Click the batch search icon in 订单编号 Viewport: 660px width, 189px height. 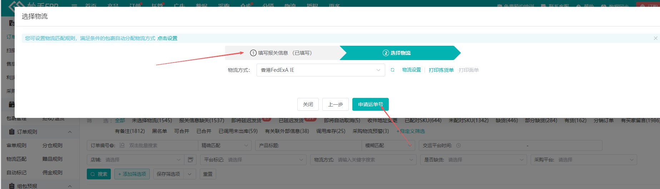click(x=122, y=145)
